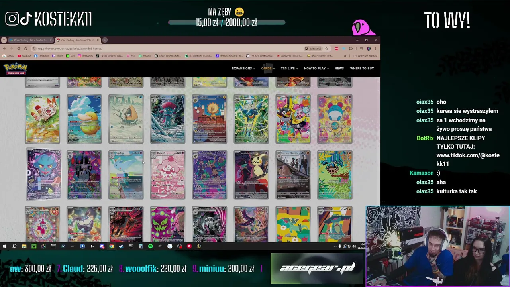Open the TikTok Kostekk bookmark

coord(110,56)
